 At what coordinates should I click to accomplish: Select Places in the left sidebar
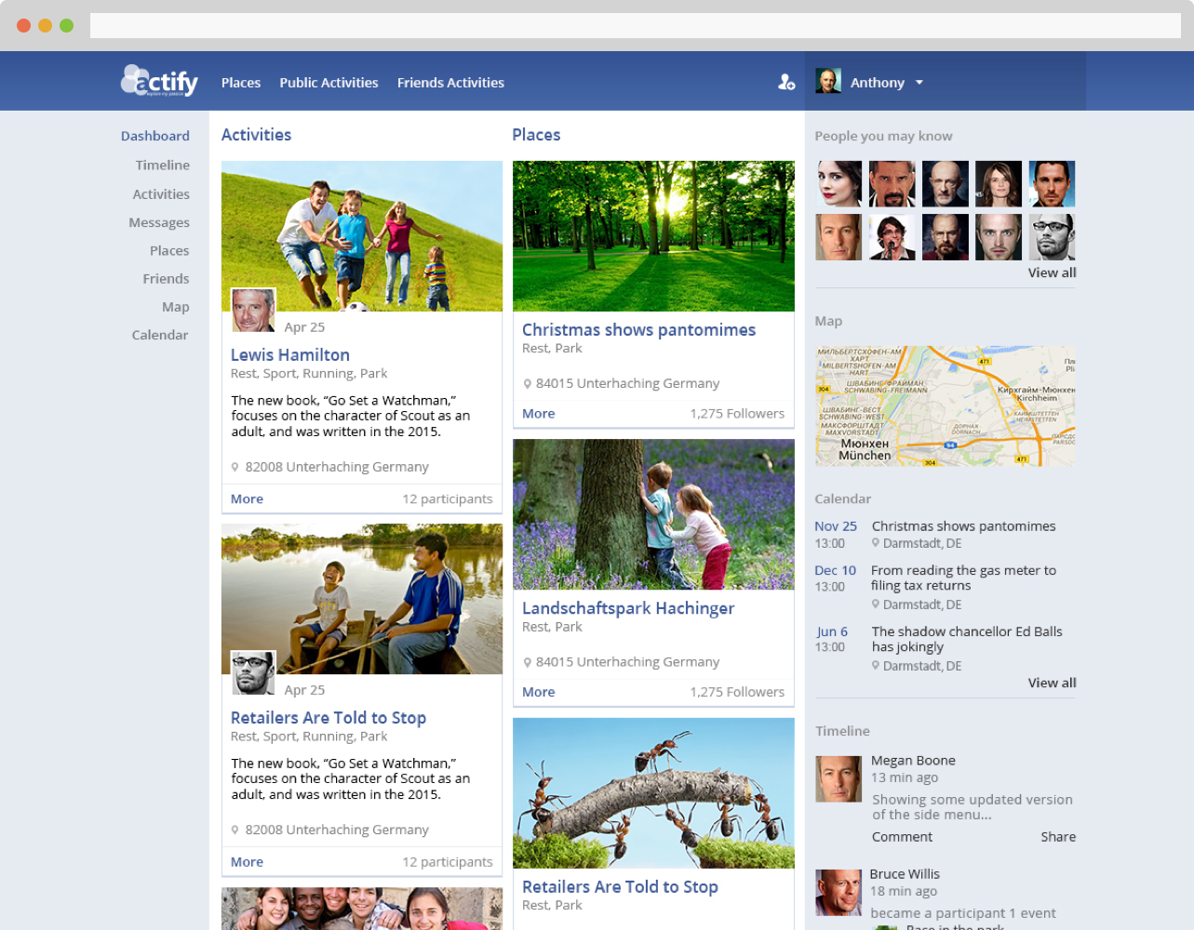coord(169,250)
